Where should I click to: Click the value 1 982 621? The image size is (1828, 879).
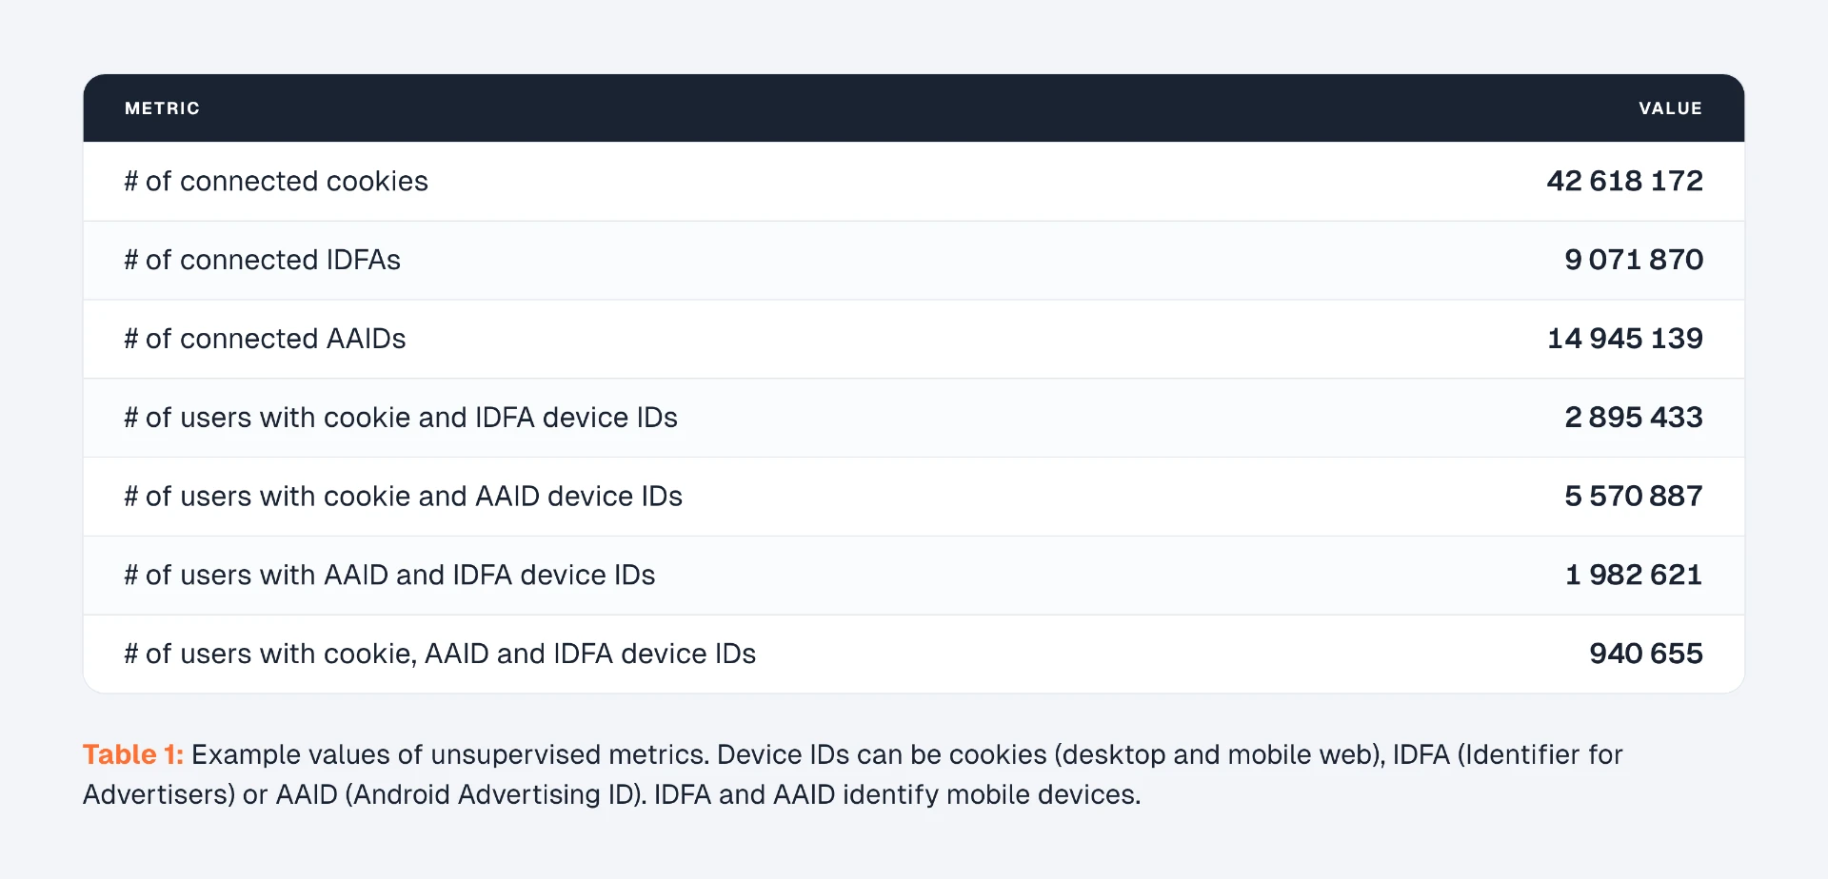coord(1634,576)
